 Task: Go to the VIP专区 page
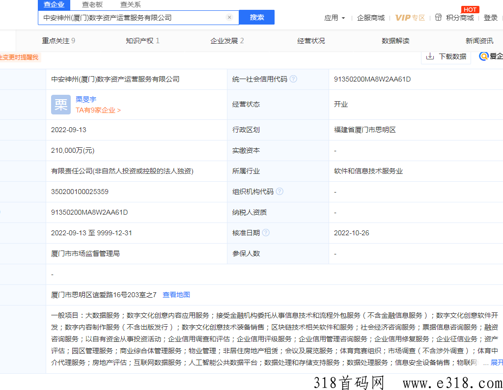tap(410, 18)
